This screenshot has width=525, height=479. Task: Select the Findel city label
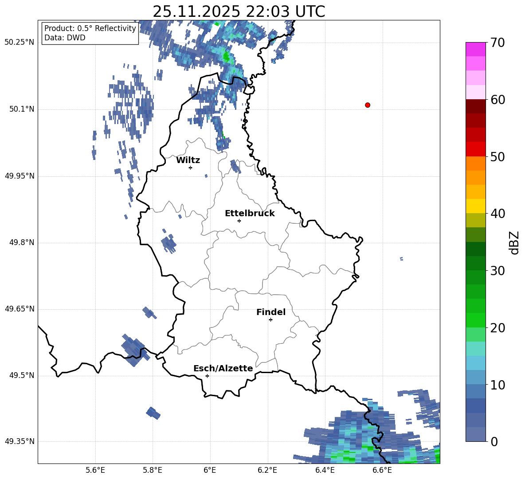pos(271,312)
